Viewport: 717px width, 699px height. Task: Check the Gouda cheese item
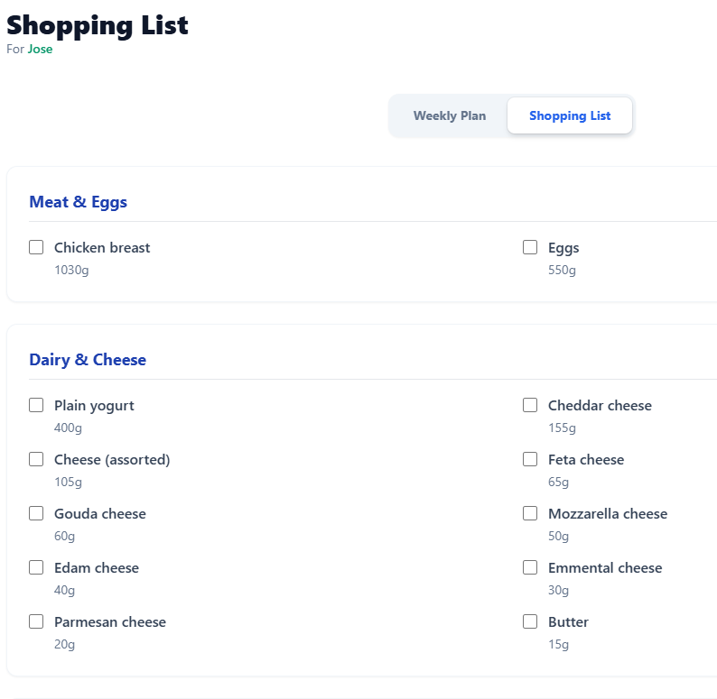[x=36, y=514]
